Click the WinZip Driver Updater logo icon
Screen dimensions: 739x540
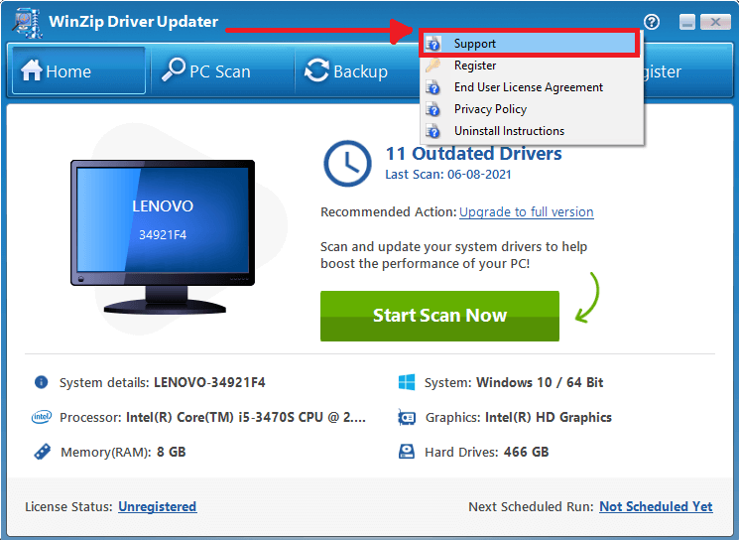[28, 22]
